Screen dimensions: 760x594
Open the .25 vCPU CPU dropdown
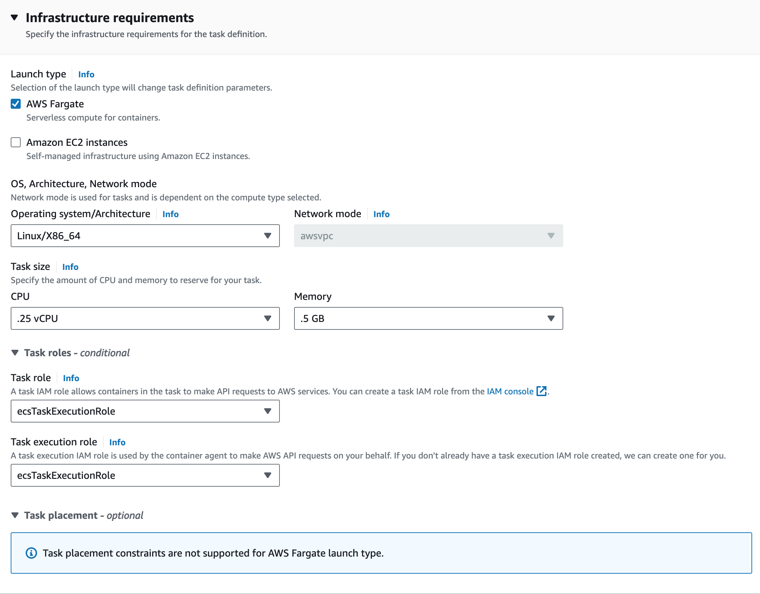[x=145, y=318]
